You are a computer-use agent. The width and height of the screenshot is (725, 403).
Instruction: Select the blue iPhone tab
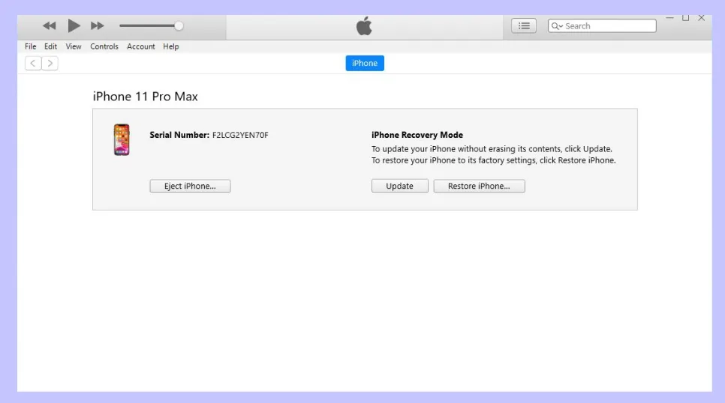tap(365, 63)
